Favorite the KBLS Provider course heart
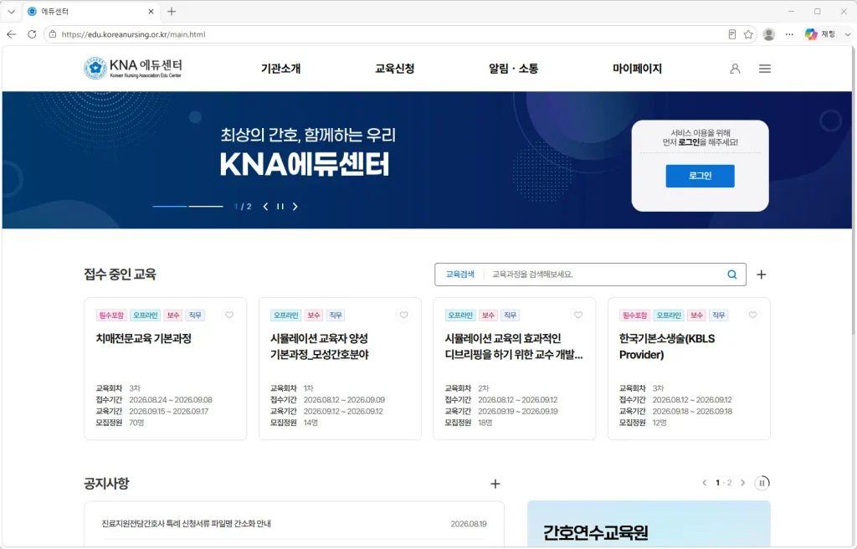 click(x=752, y=315)
